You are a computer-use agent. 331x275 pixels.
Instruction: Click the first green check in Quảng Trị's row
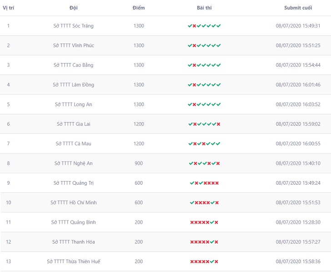pos(192,183)
